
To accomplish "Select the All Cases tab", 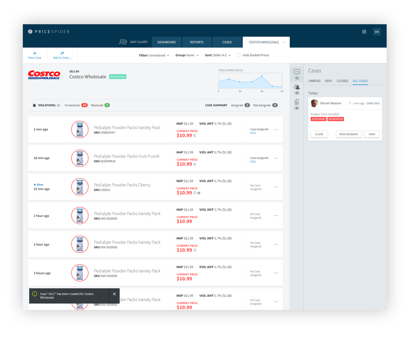I will 360,81.
